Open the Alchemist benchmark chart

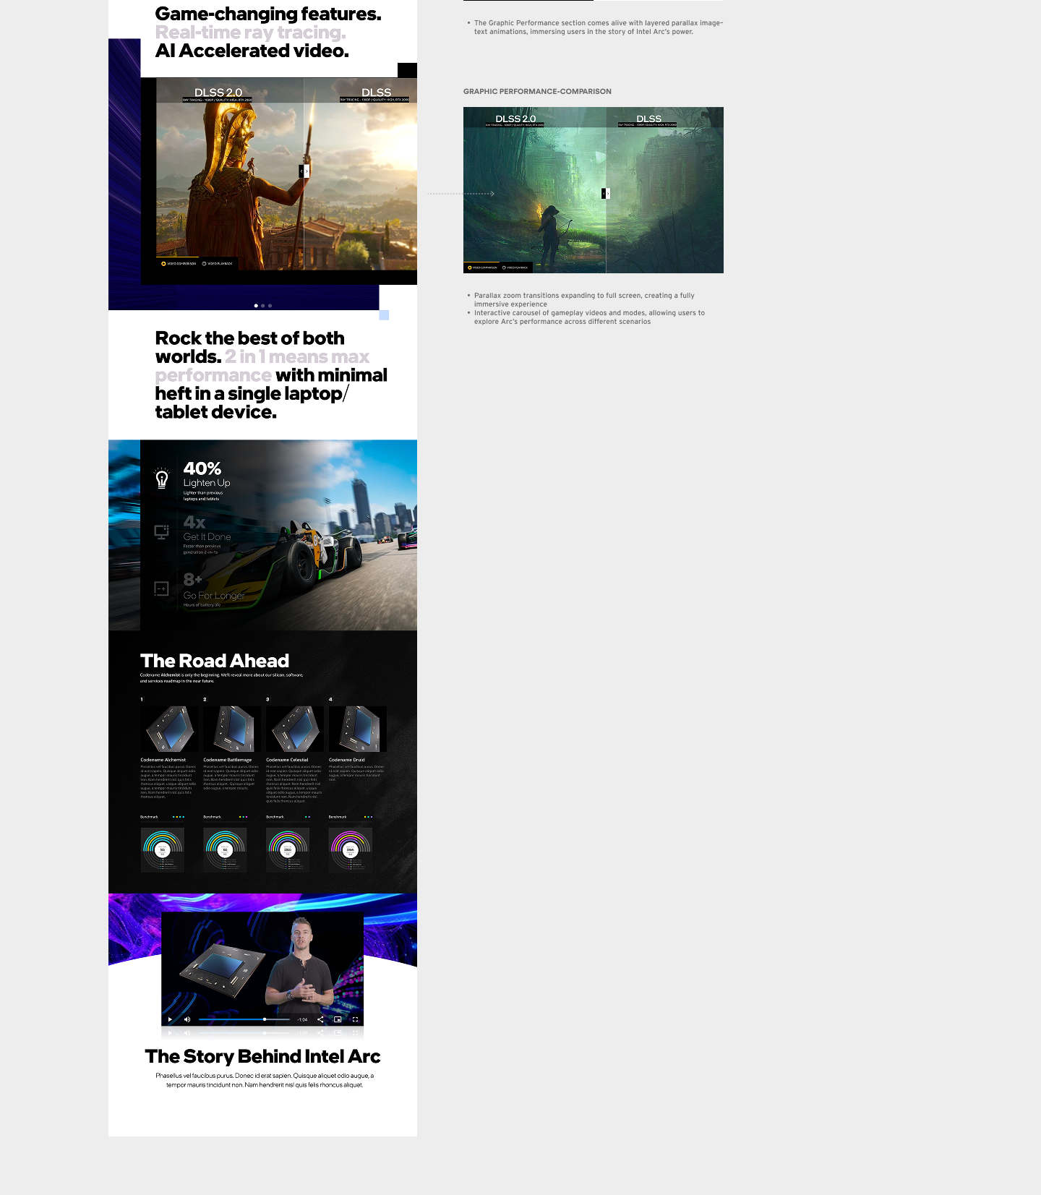163,849
